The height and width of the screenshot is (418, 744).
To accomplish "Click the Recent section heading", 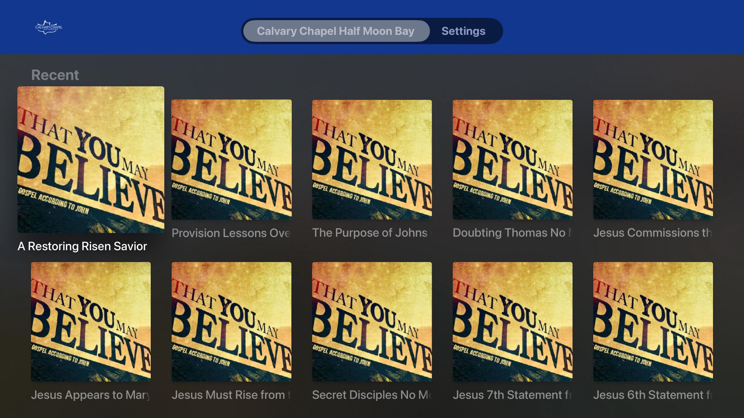I will click(55, 75).
